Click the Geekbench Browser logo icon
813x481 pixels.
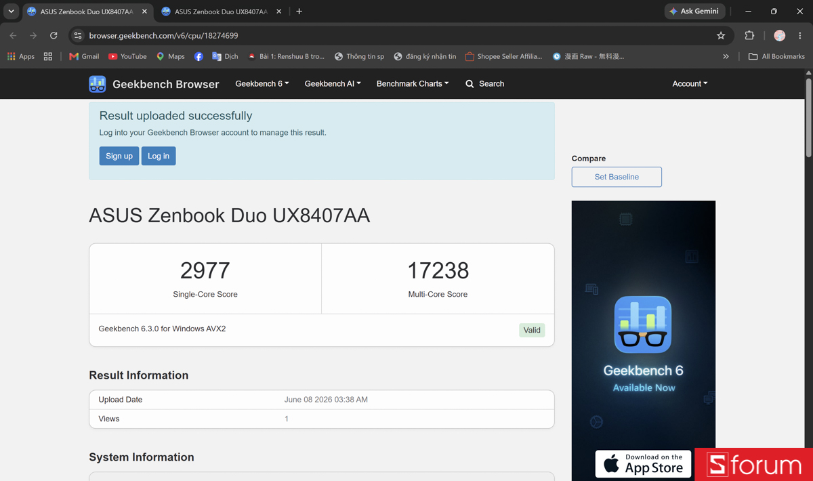click(x=97, y=84)
